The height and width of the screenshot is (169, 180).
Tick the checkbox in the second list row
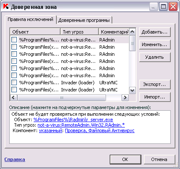pyautogui.click(x=14, y=47)
